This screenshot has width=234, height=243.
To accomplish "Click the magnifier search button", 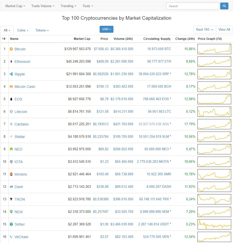I will click(x=224, y=6).
